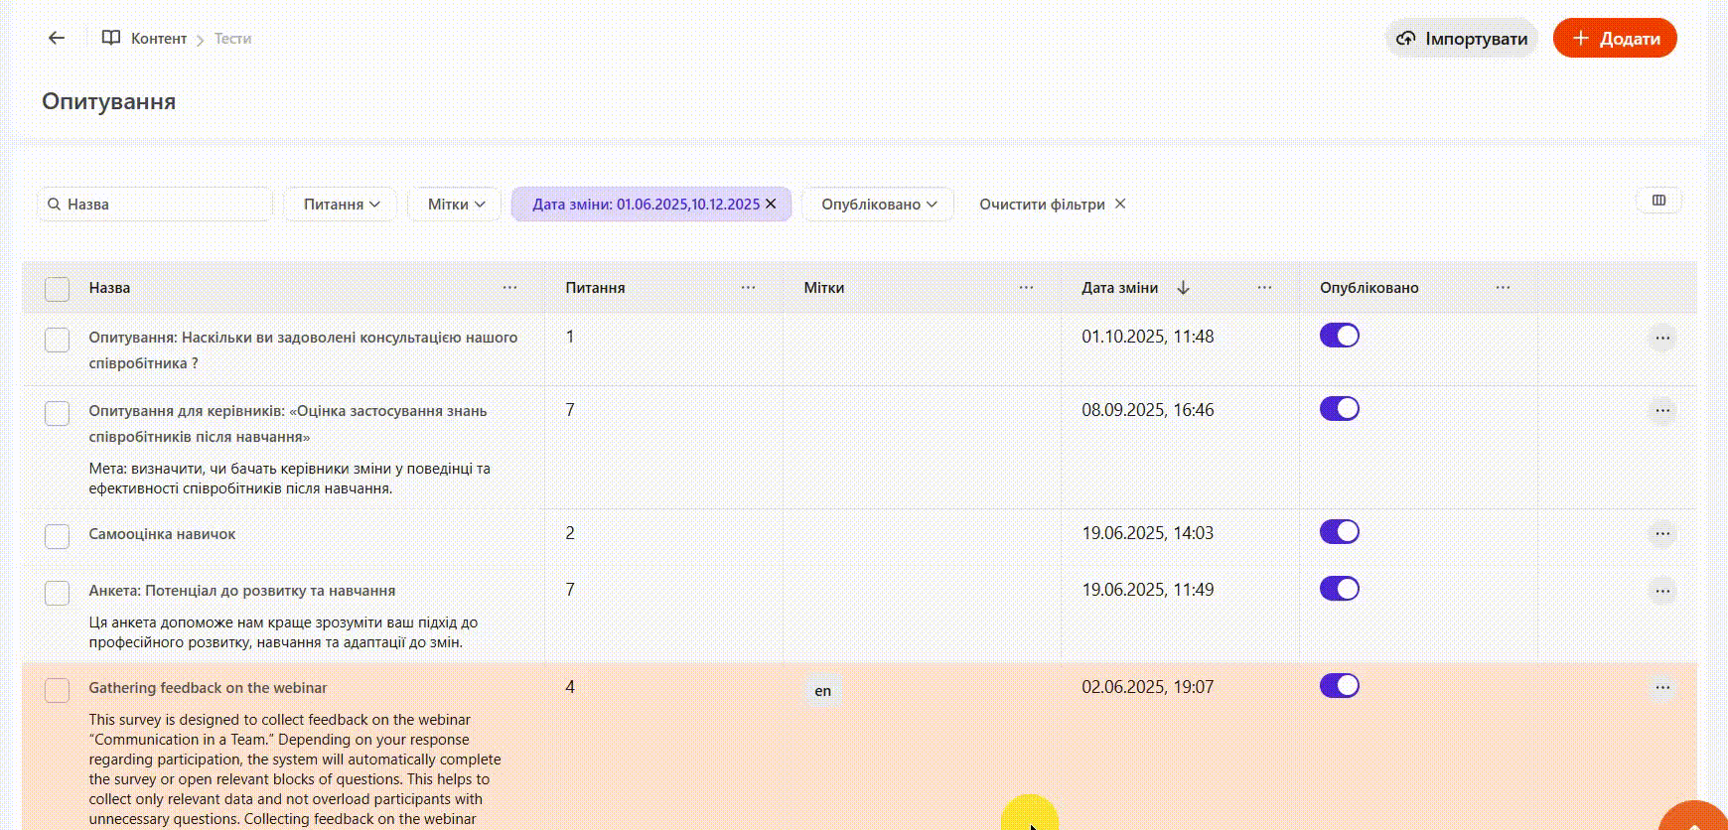This screenshot has height=830, width=1728.
Task: Select all rows with header checkbox
Action: tap(58, 289)
